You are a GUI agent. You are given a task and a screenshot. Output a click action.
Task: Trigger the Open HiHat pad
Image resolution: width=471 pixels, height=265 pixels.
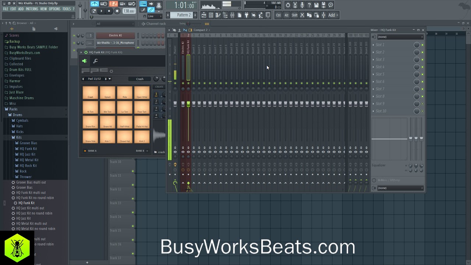(x=142, y=92)
